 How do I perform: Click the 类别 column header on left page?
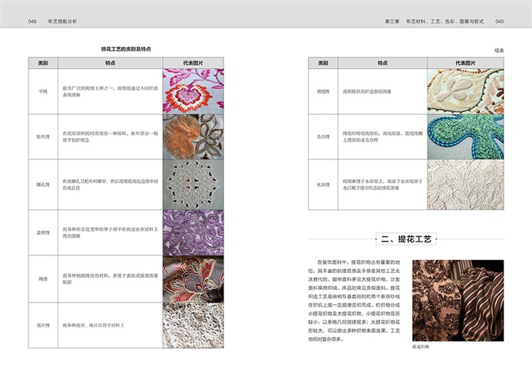(x=42, y=63)
